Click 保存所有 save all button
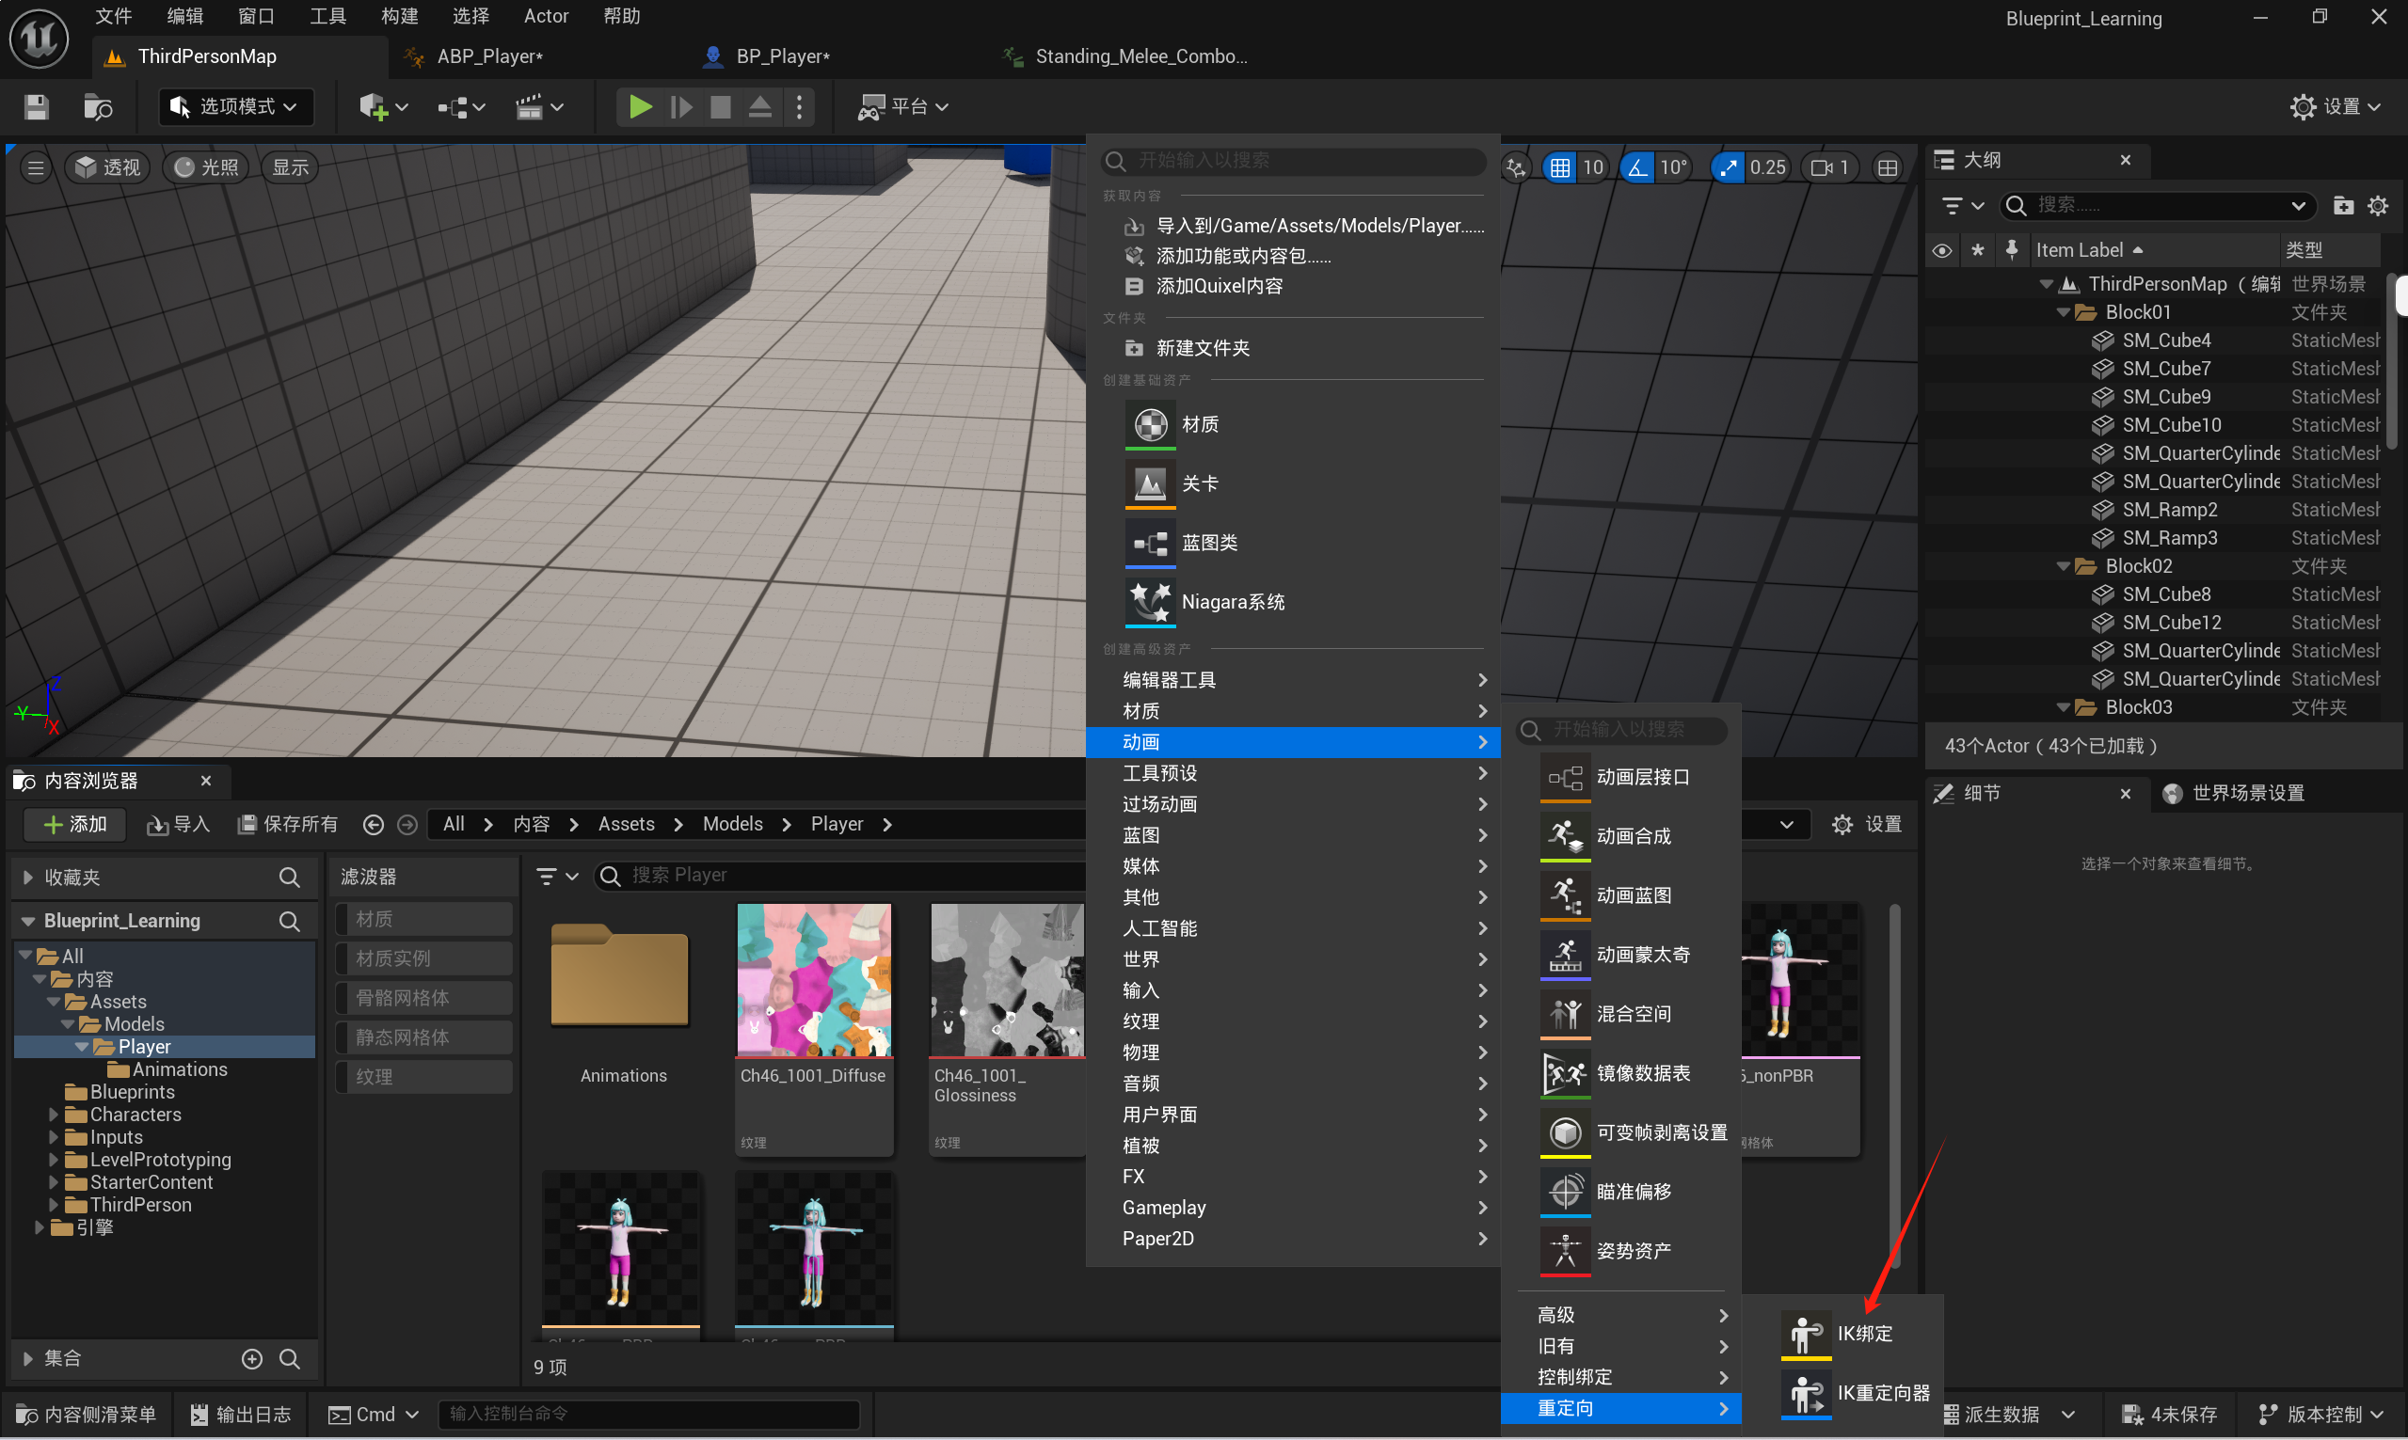 click(288, 825)
